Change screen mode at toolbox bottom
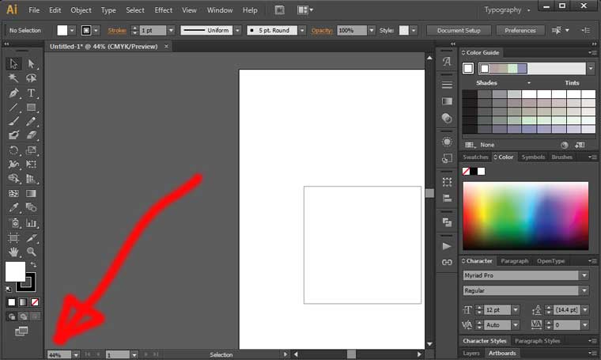Viewport: 601px width, 360px height. pos(21,332)
